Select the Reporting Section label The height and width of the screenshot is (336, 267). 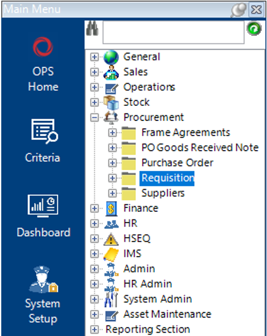click(148, 330)
